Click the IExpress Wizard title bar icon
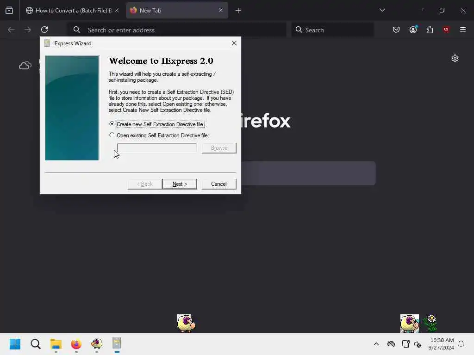Image resolution: width=474 pixels, height=355 pixels. [47, 43]
